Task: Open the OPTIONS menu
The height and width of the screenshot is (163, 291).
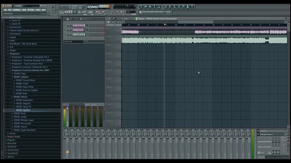Action: (x=31, y=10)
